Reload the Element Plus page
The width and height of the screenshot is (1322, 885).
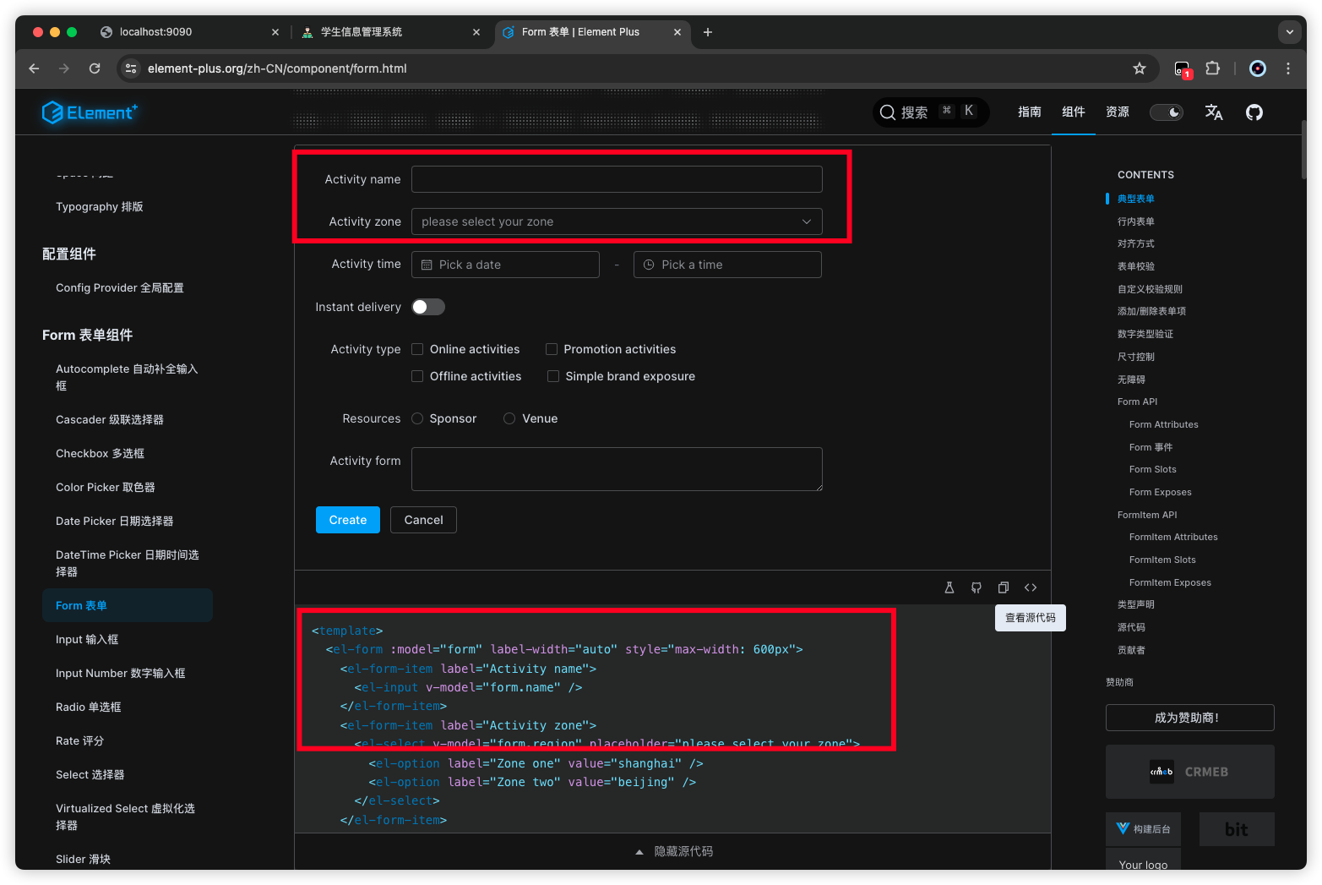tap(95, 68)
